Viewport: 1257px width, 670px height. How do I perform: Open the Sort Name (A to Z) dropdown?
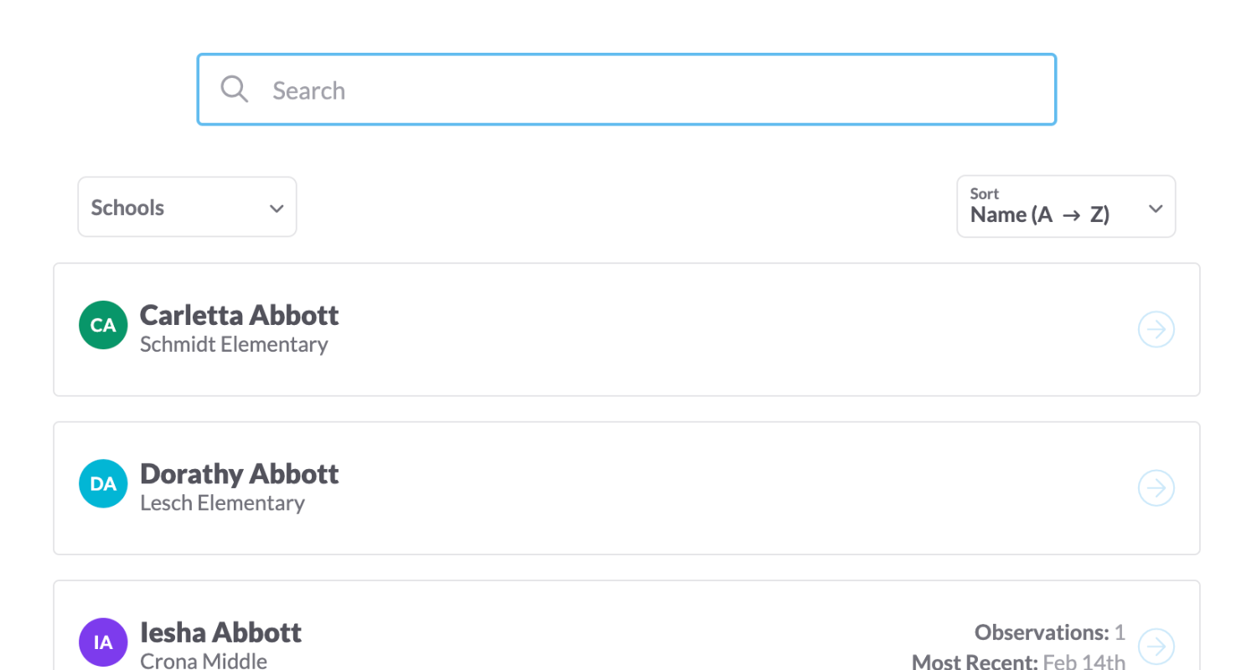pyautogui.click(x=1066, y=207)
